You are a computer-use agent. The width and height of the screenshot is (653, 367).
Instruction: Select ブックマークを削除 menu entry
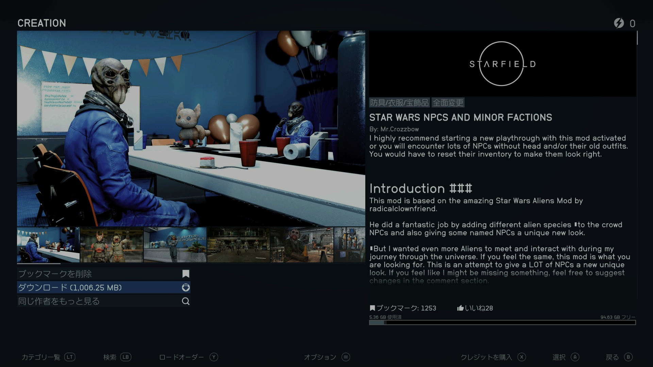(104, 274)
